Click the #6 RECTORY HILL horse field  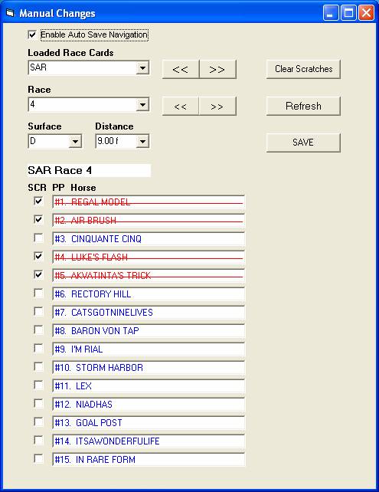pyautogui.click(x=149, y=294)
